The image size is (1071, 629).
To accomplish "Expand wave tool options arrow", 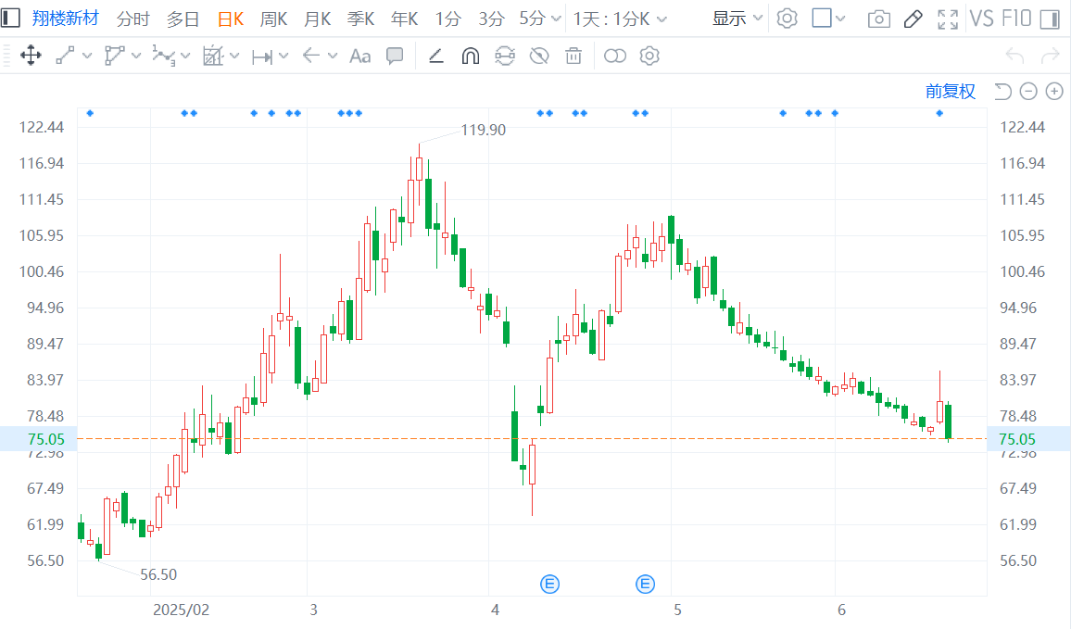I will (185, 56).
